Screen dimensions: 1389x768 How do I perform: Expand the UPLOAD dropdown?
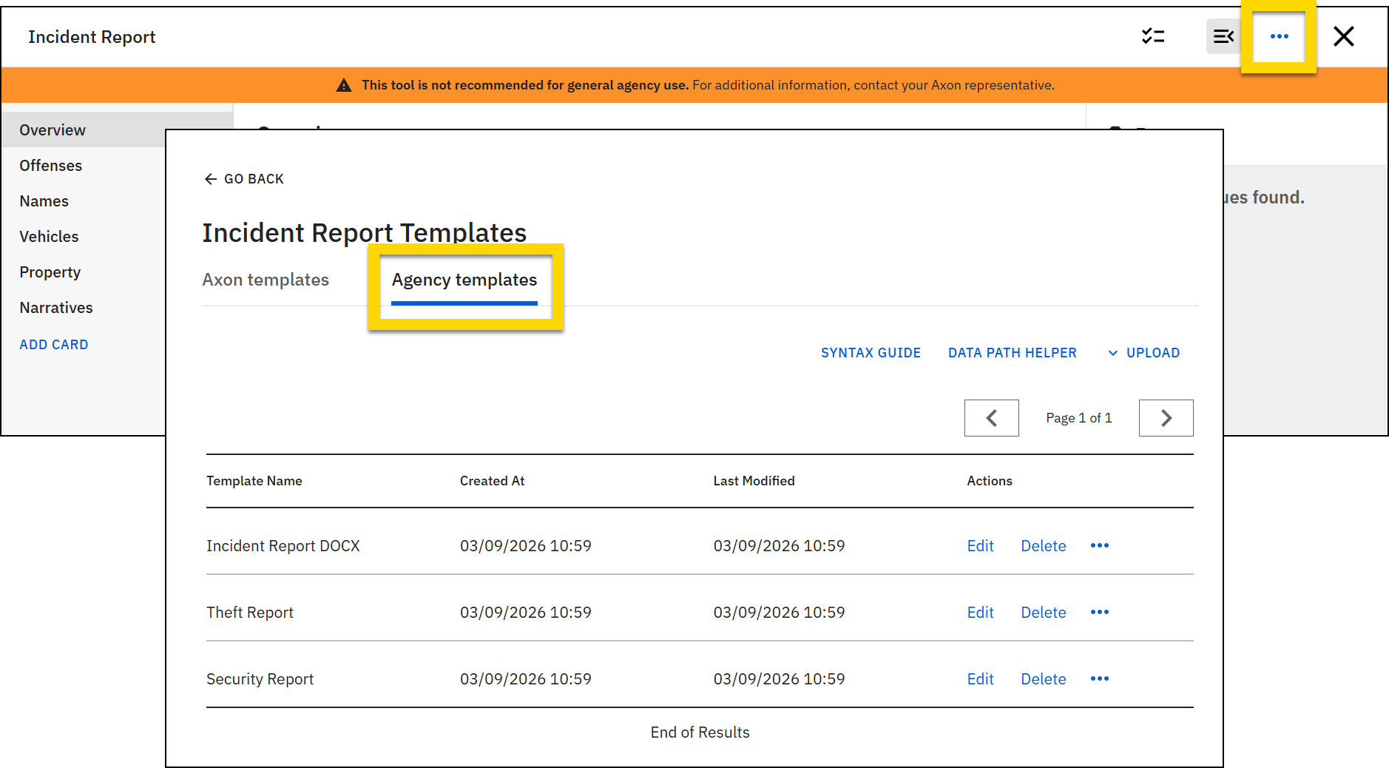click(1143, 353)
